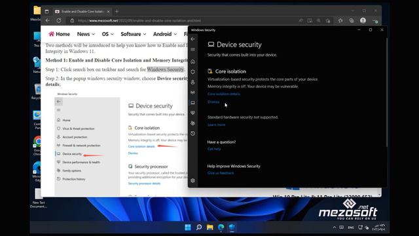The height and width of the screenshot is (236, 419).
Task: Open Windows Security settings gear
Action: click(x=192, y=181)
